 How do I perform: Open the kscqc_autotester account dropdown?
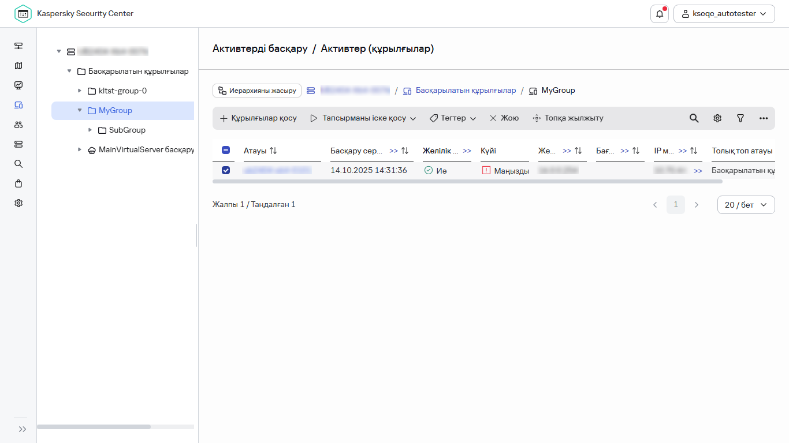point(724,14)
